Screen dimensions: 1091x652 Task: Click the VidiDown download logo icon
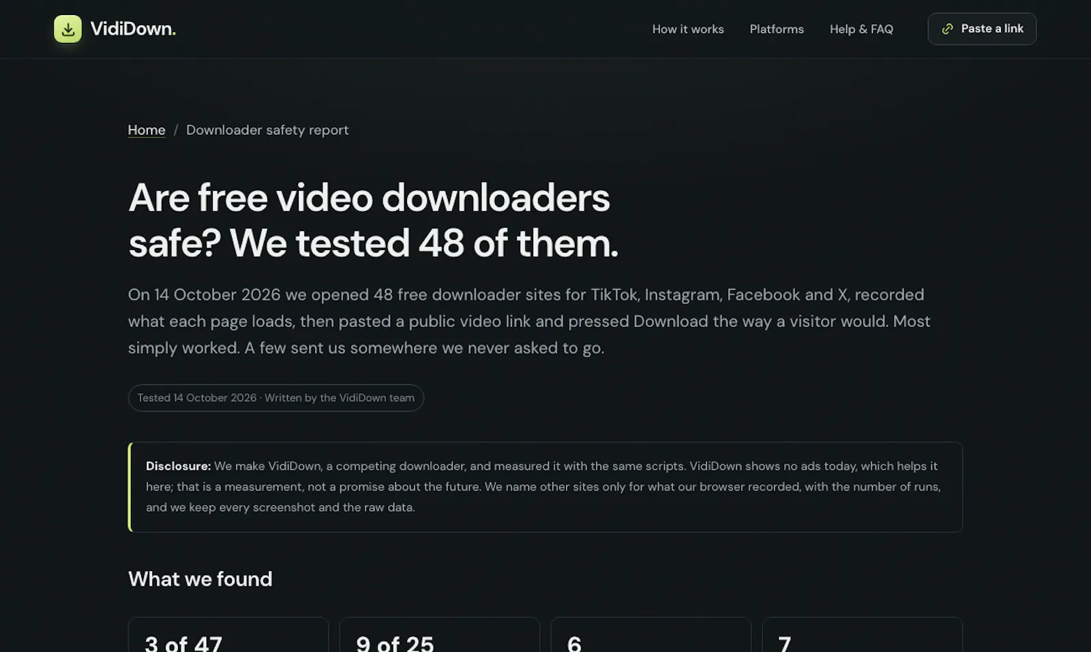coord(68,29)
